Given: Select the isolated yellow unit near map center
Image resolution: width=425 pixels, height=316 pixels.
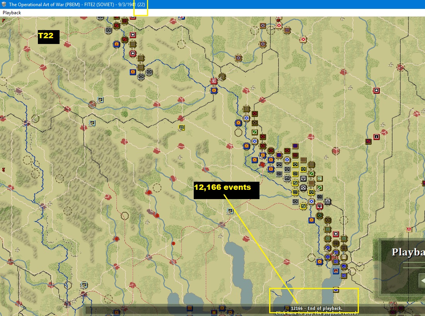Looking at the screenshot, I should pyautogui.click(x=181, y=127).
